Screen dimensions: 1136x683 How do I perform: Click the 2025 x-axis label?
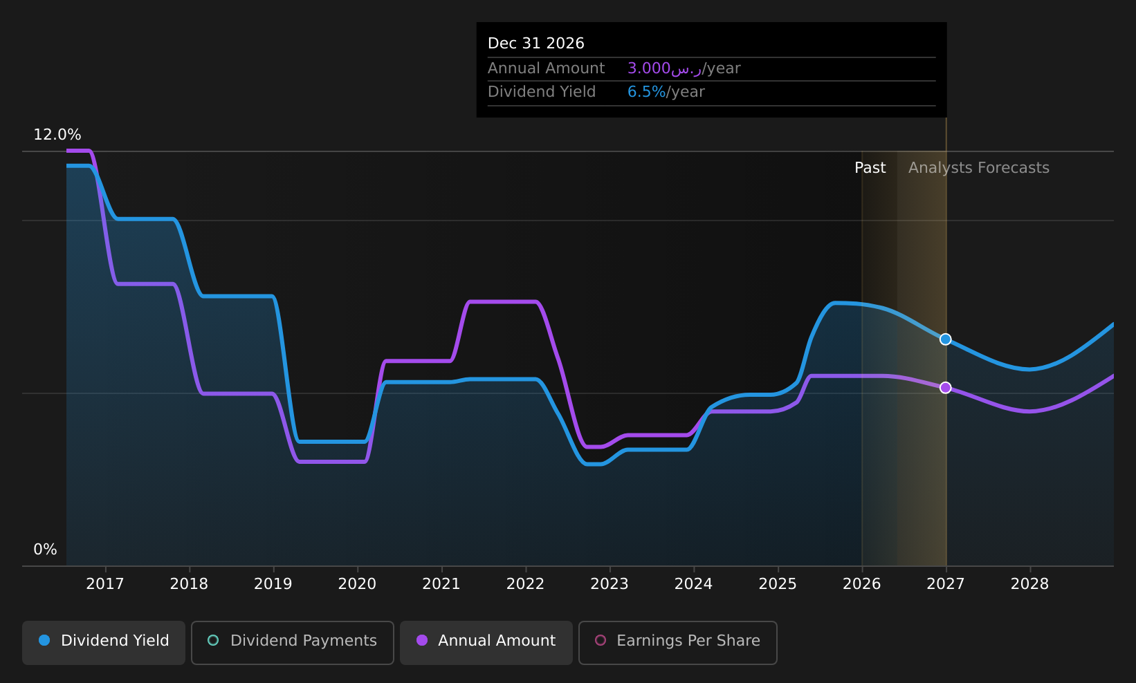[778, 584]
